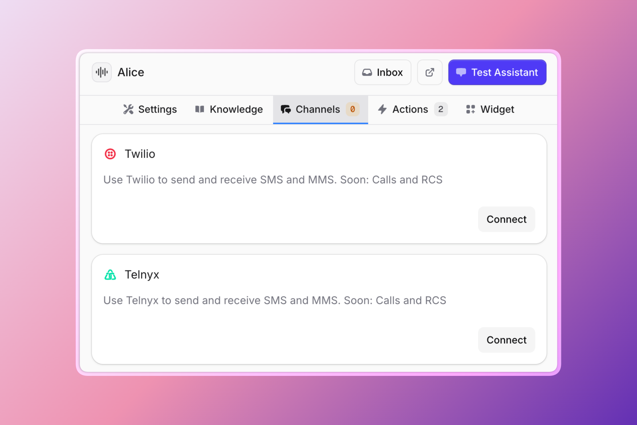Click the Telnyx logo icon

(x=110, y=275)
